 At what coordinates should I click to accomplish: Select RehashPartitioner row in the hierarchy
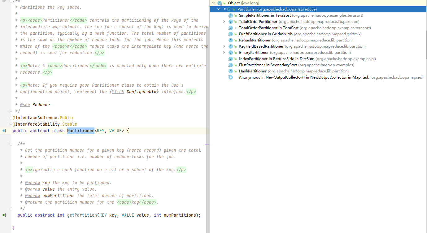pos(296,40)
